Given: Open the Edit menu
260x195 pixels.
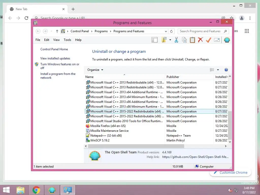Looking at the screenshot, I should (47, 40).
